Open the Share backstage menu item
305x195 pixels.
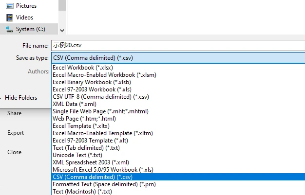click(x=15, y=113)
